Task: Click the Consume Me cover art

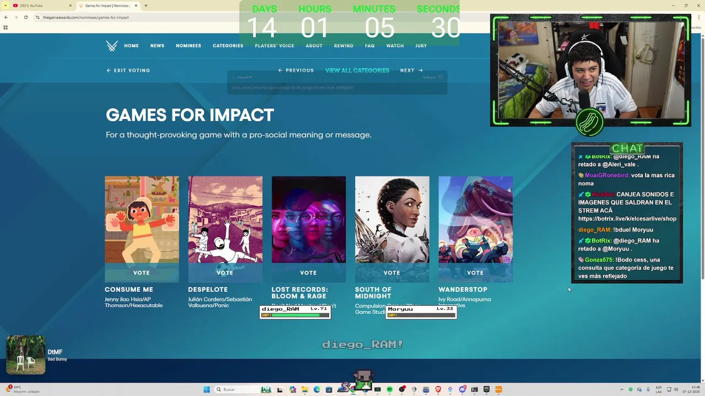Action: pos(142,219)
